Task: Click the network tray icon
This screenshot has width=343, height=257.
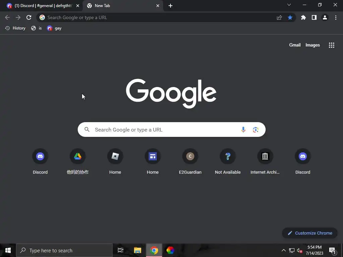Action: (292, 250)
